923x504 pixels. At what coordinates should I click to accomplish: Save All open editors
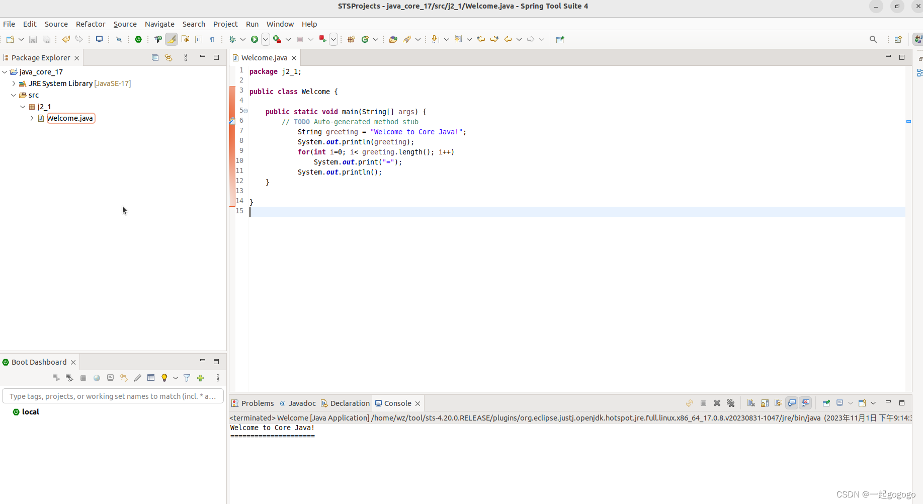[x=46, y=39]
